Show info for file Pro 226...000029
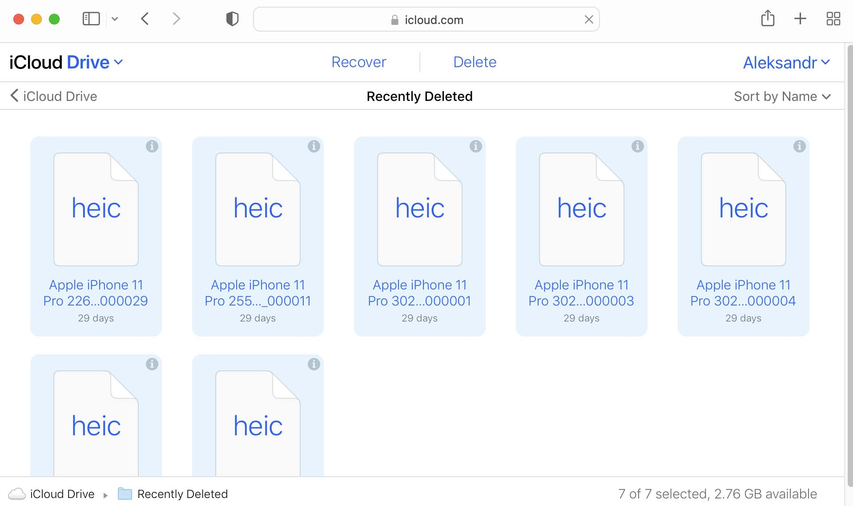The width and height of the screenshot is (853, 506). pos(152,146)
